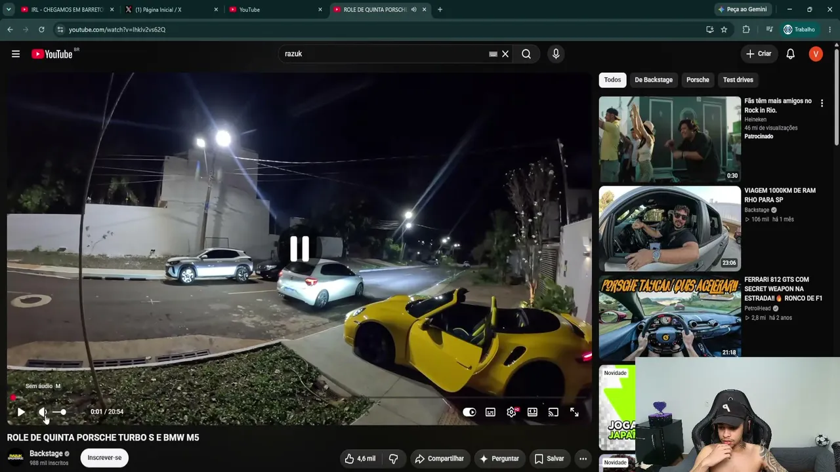Image resolution: width=840 pixels, height=472 pixels.
Task: Go back to the previous page
Action: point(10,29)
